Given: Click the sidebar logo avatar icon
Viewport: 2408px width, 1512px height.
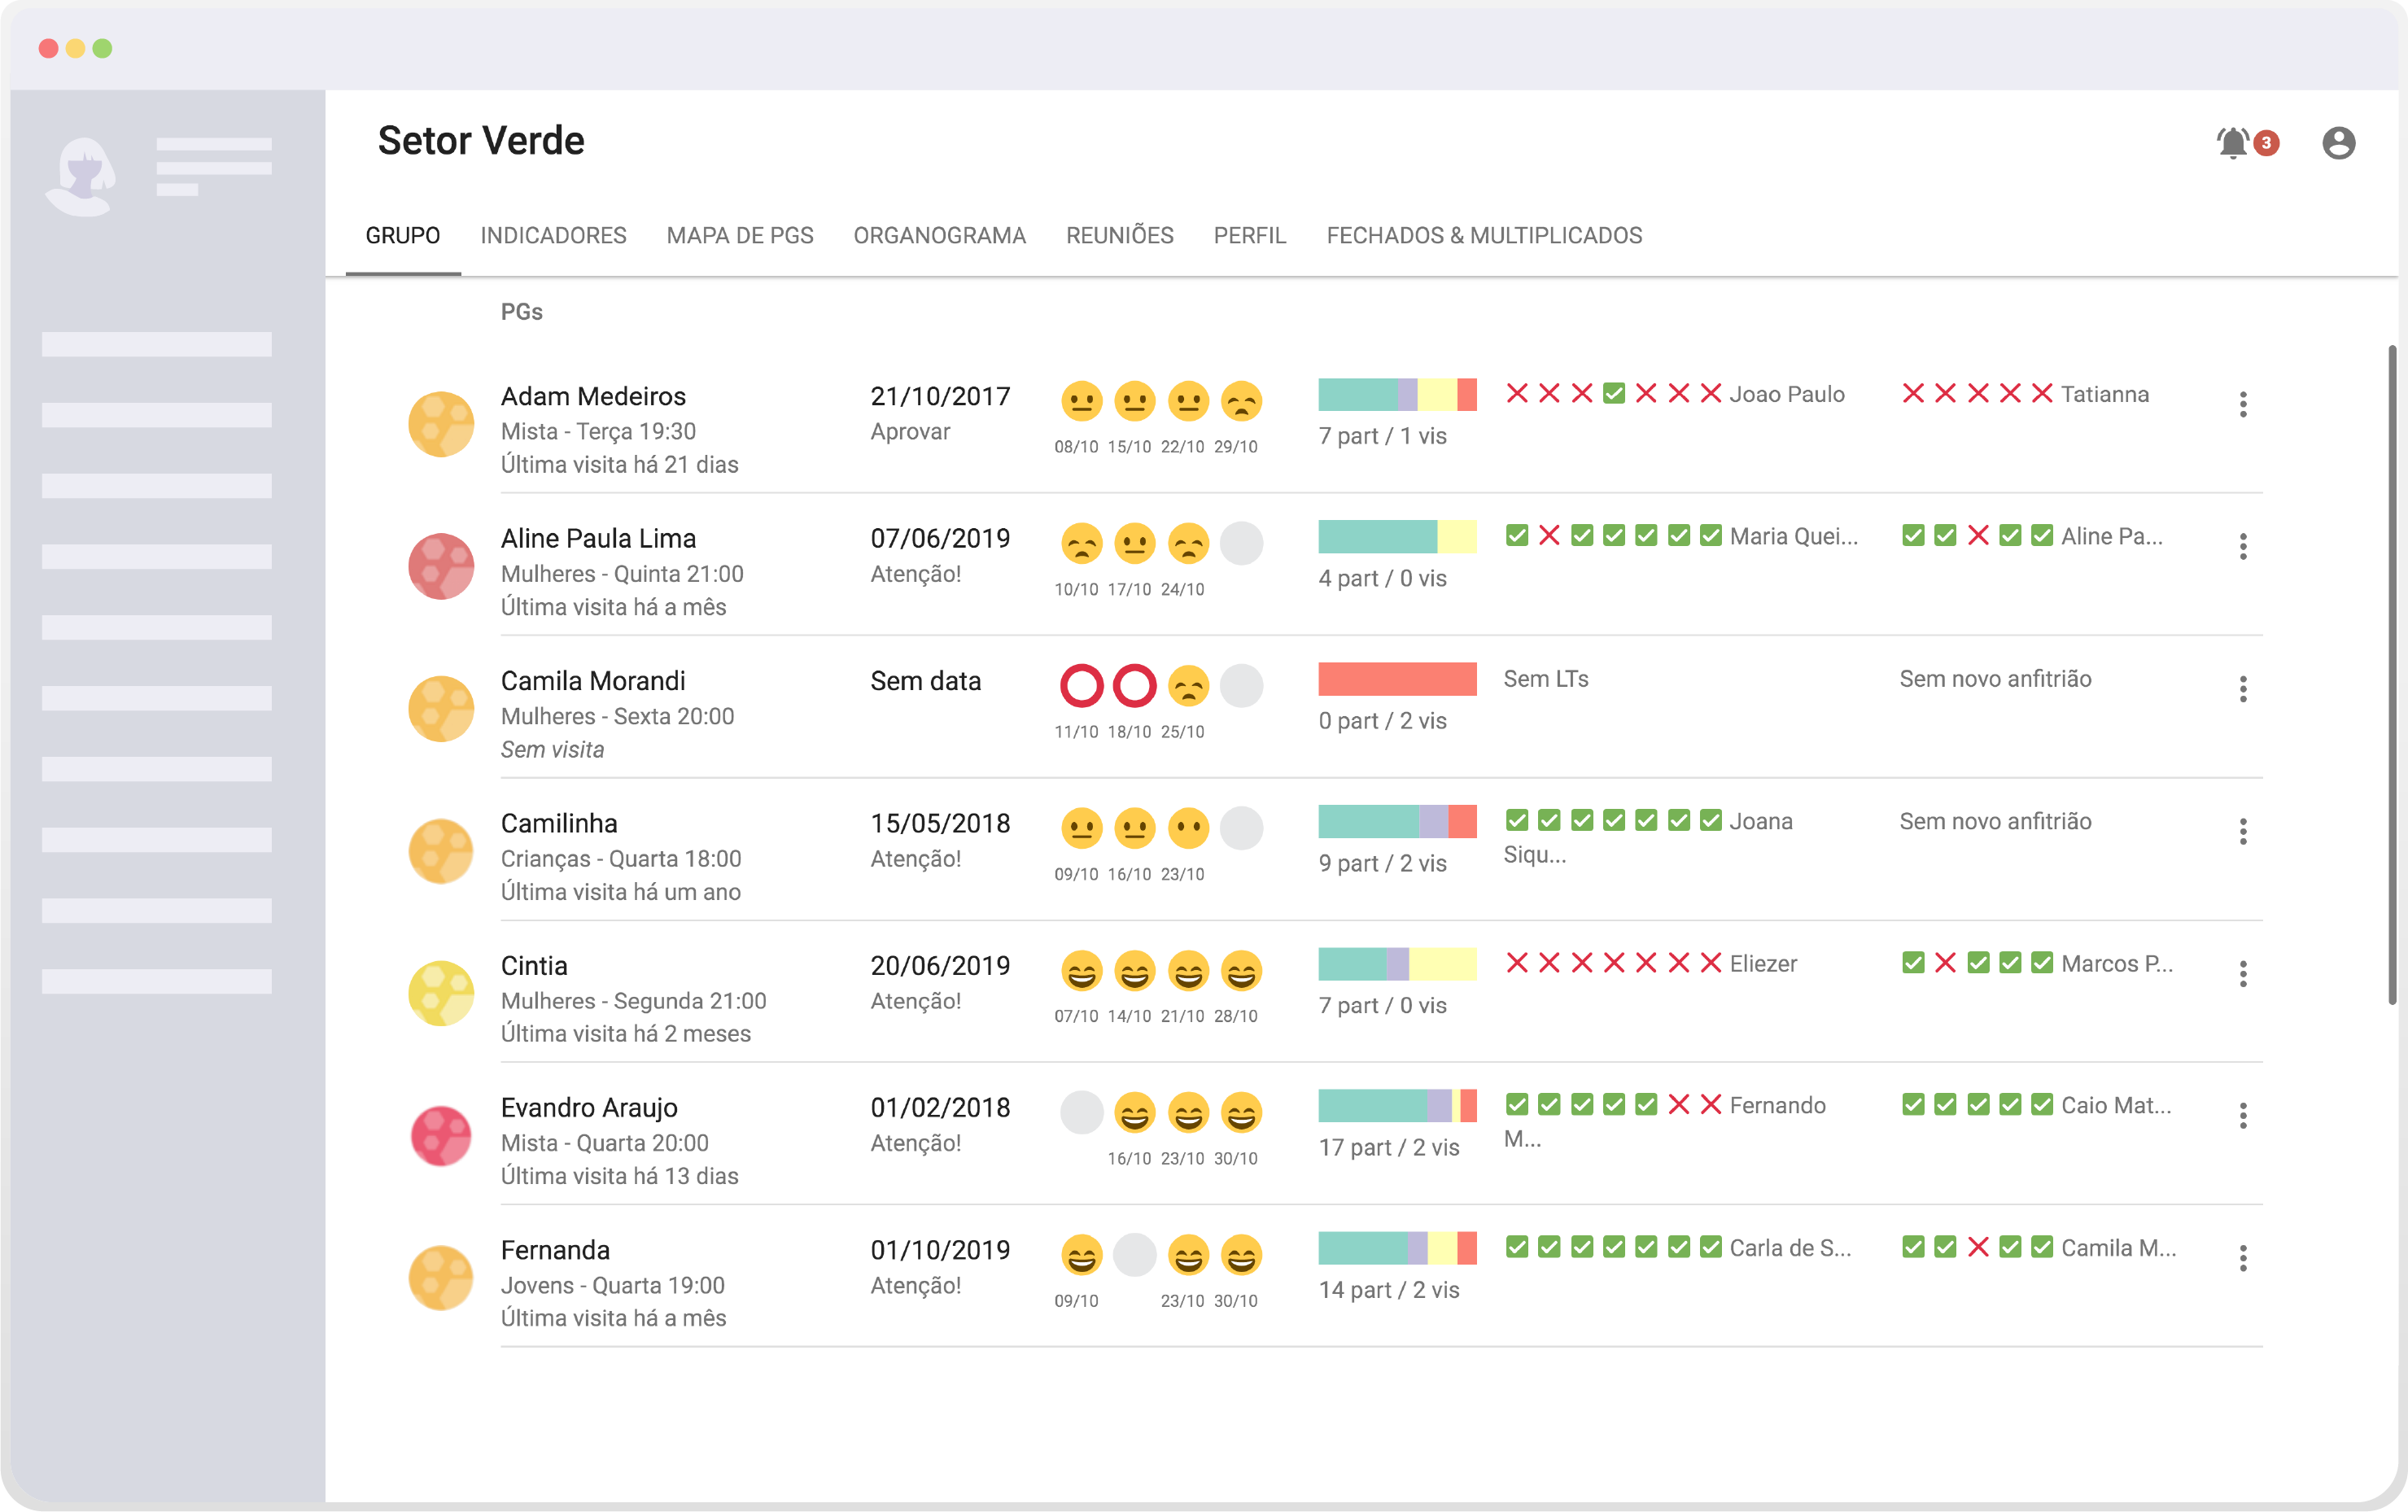Looking at the screenshot, I should 82,176.
